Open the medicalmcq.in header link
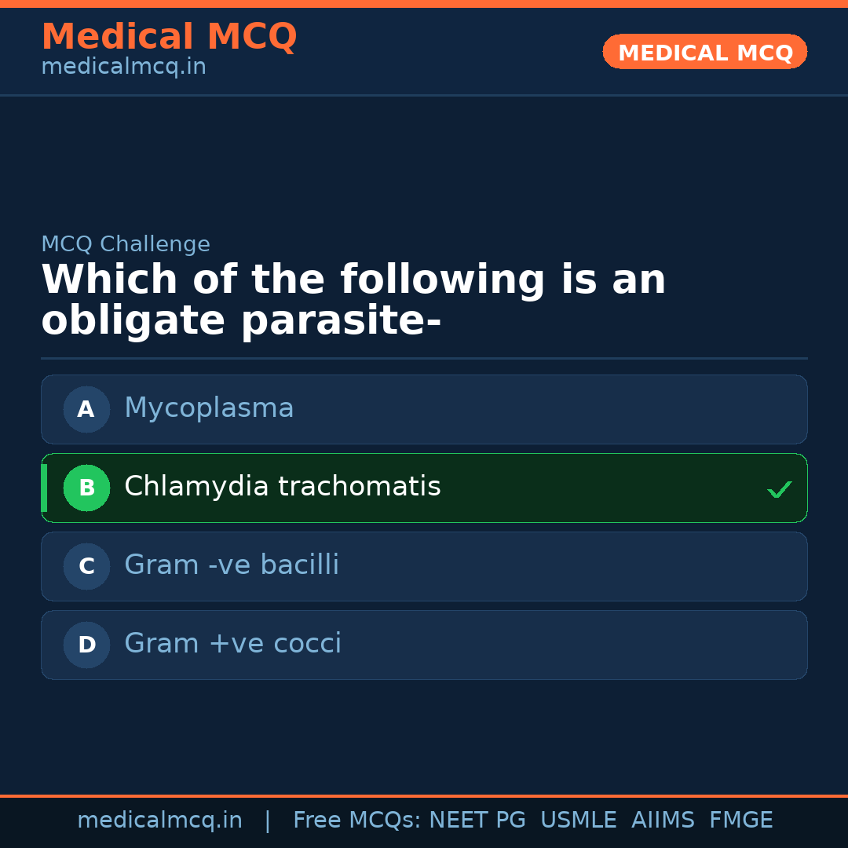The height and width of the screenshot is (848, 848). (x=123, y=68)
